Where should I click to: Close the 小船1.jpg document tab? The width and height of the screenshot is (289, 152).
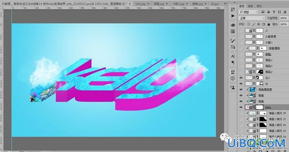[x=186, y=4]
